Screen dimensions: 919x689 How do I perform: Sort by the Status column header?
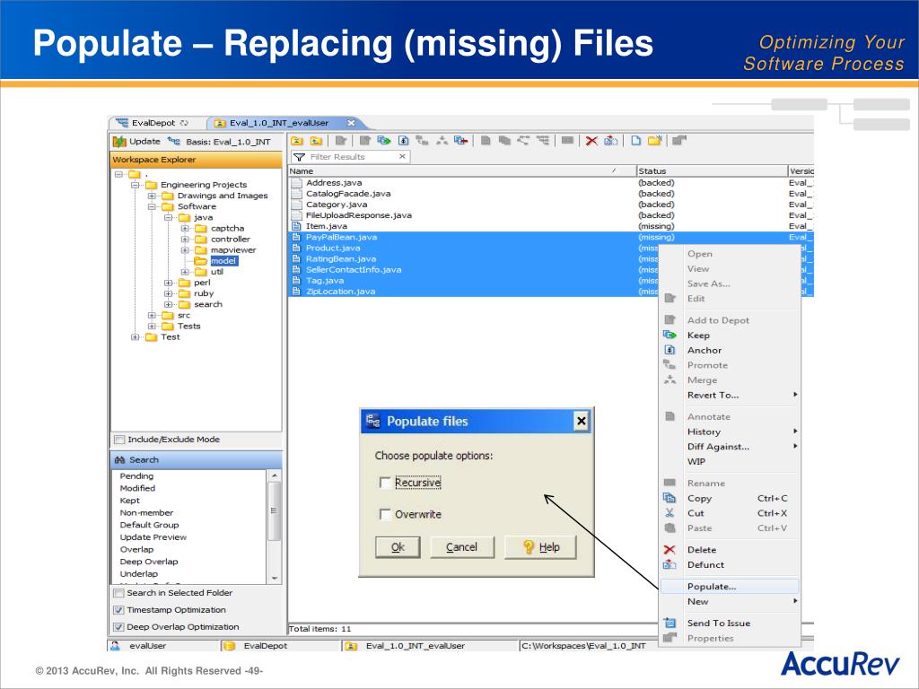point(712,171)
